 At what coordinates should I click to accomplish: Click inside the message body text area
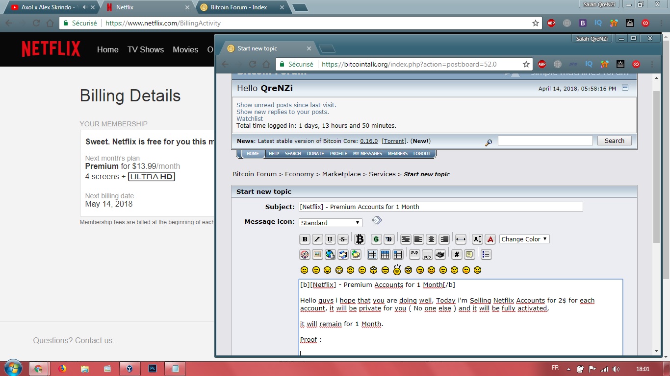coord(461,317)
